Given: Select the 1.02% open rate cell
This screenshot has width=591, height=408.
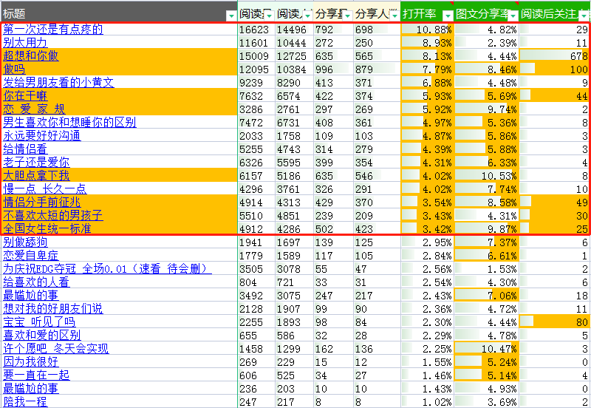Looking at the screenshot, I should [427, 402].
